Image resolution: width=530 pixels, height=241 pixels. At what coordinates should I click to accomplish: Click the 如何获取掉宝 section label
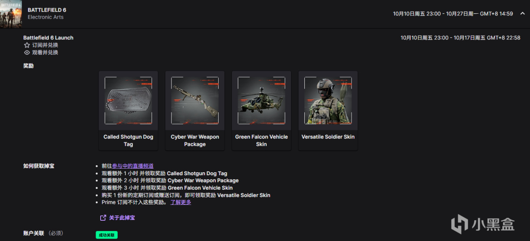pyautogui.click(x=39, y=166)
